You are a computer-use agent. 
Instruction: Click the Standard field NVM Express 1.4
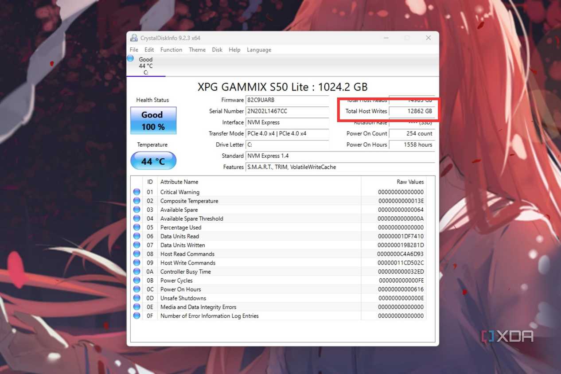pyautogui.click(x=340, y=156)
